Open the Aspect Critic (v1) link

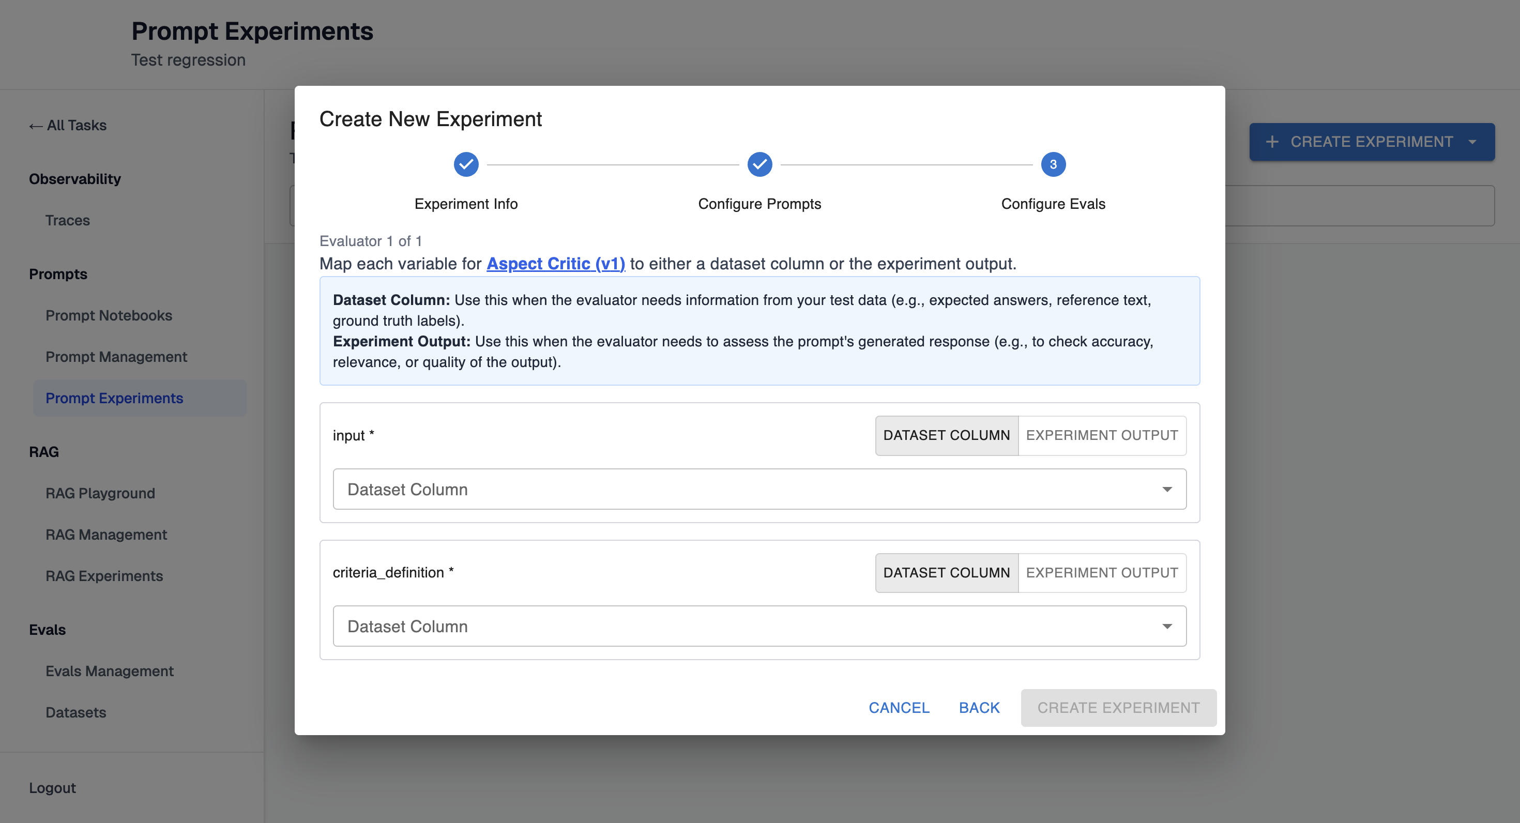coord(555,264)
